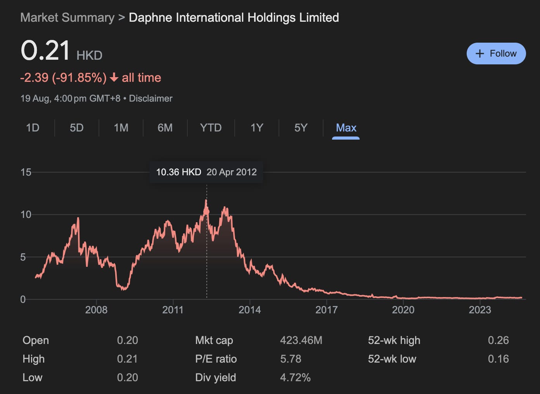
Task: Click the High value 0.21
Action: [128, 359]
